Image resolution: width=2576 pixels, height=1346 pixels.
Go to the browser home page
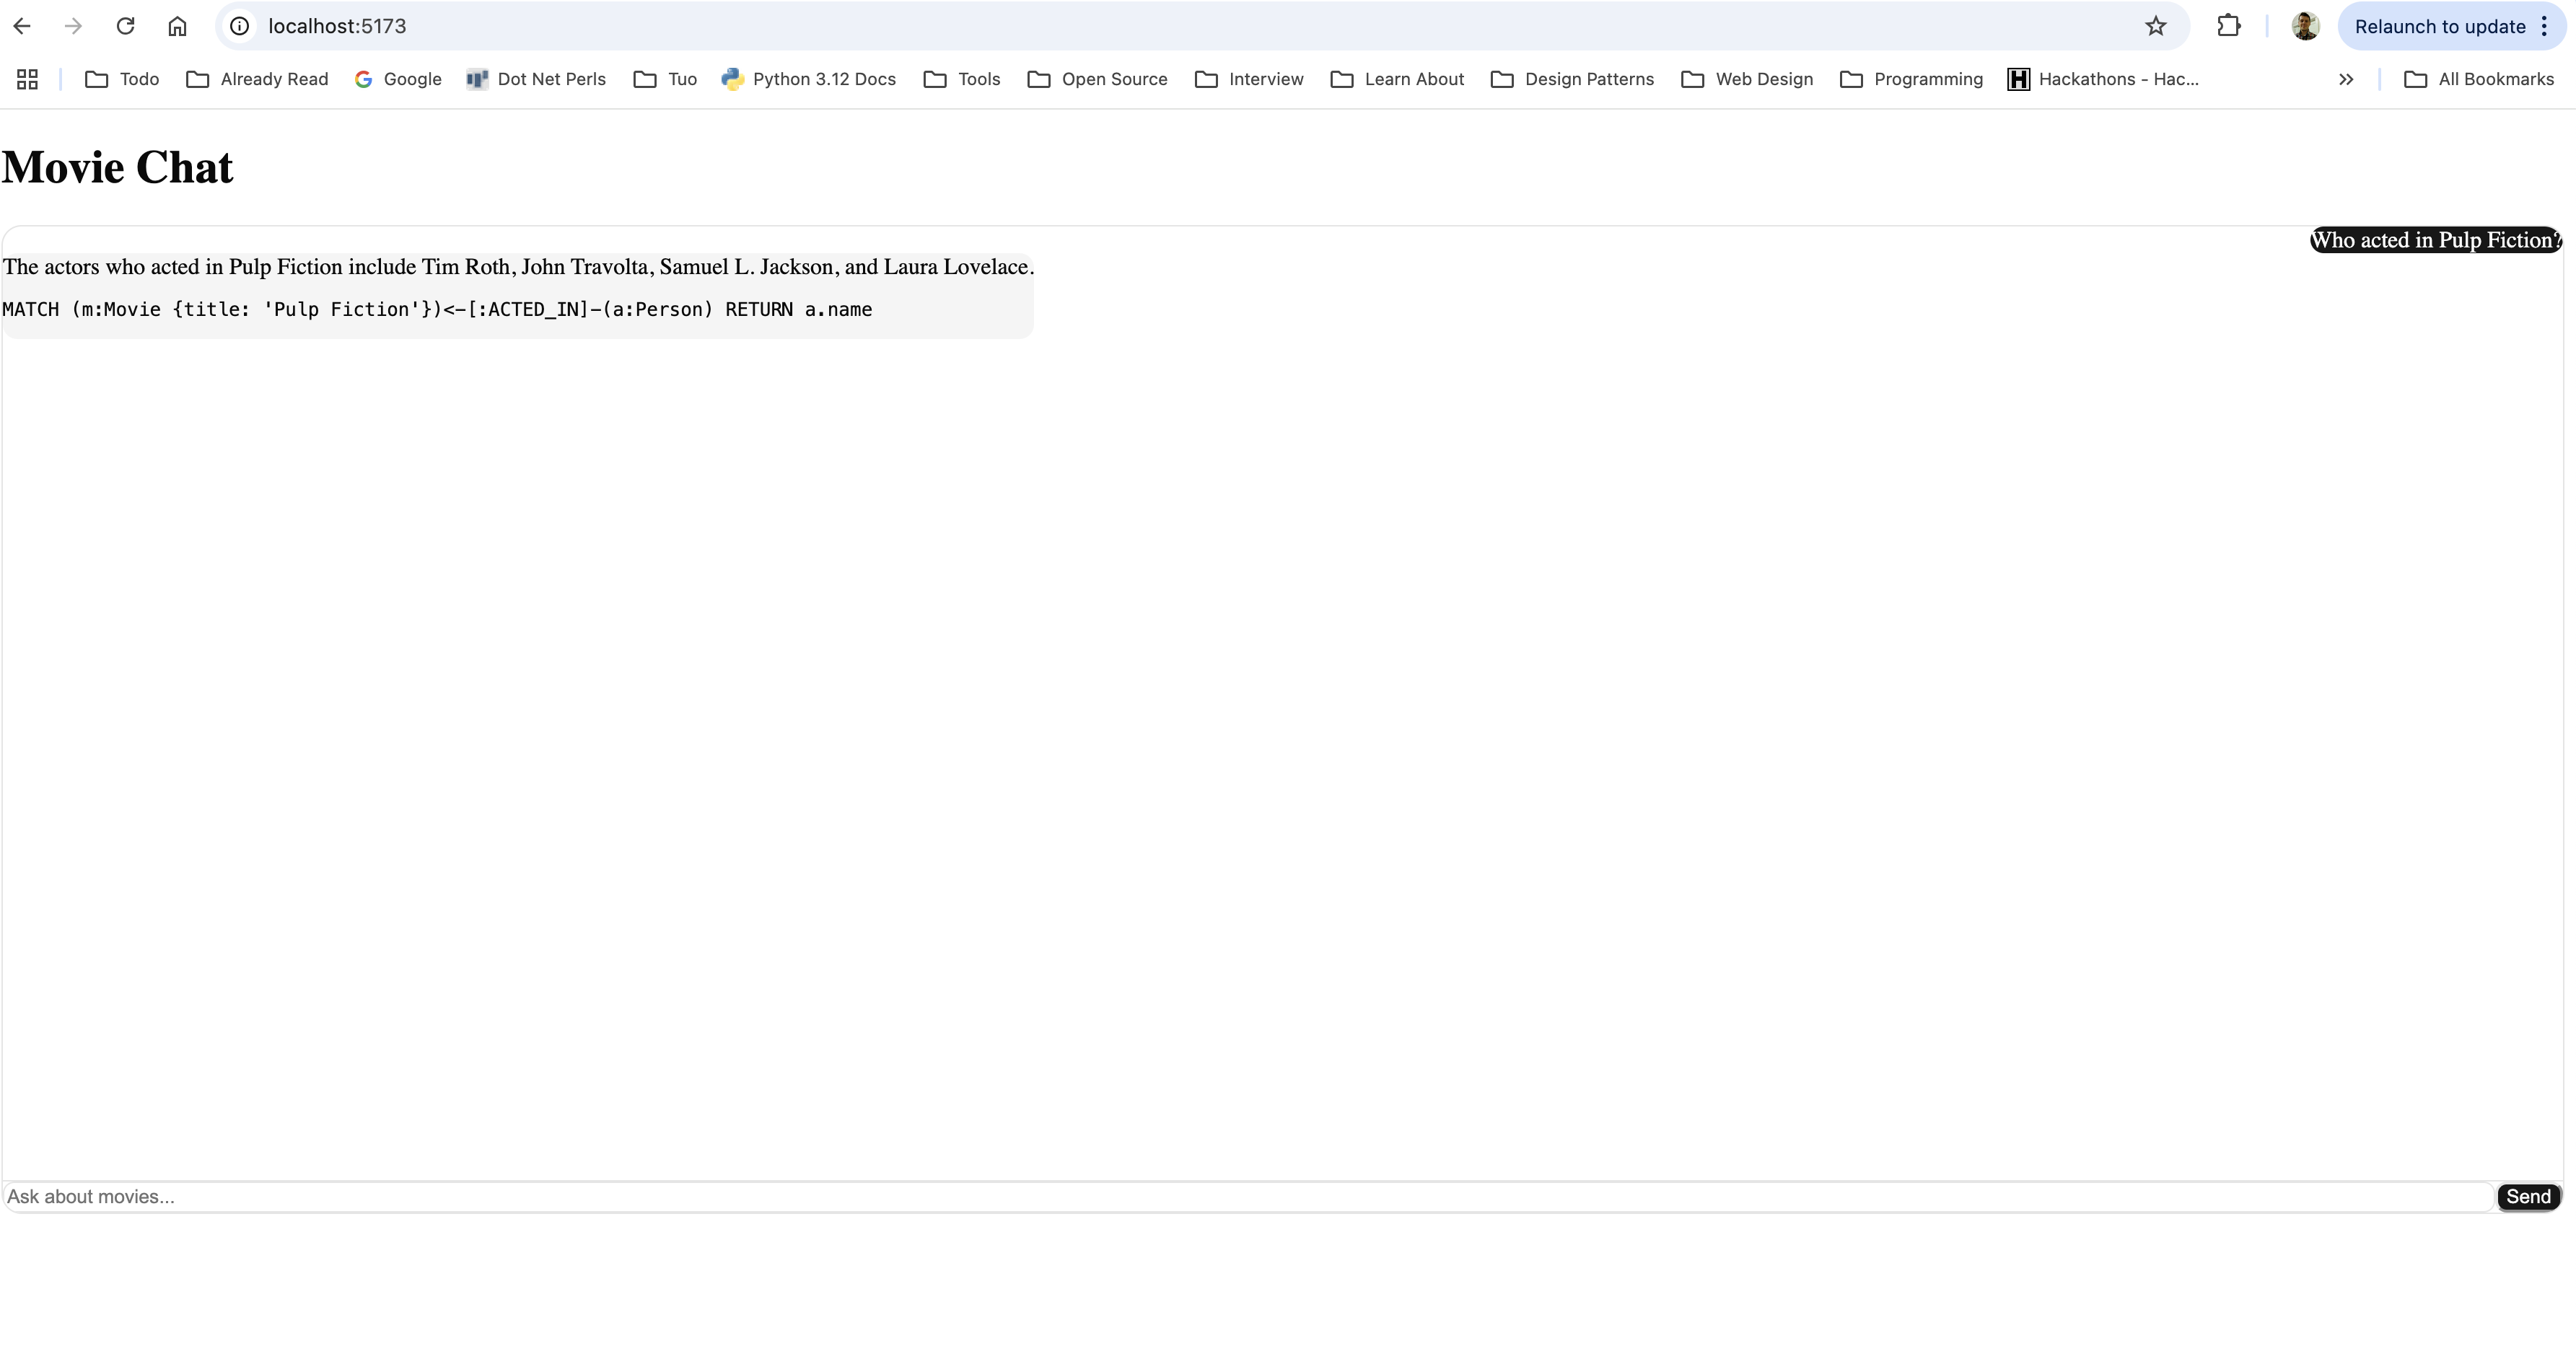177,26
